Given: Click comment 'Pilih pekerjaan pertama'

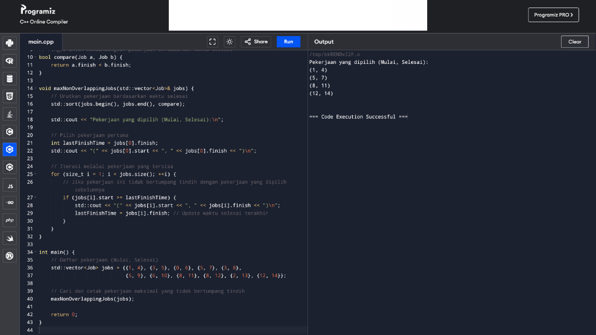Looking at the screenshot, I should click(89, 135).
